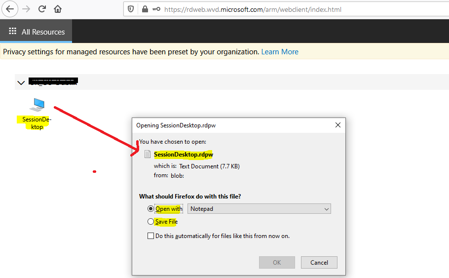Click the SessionDesktop.rdpw file document icon
449x278 pixels.
point(148,154)
